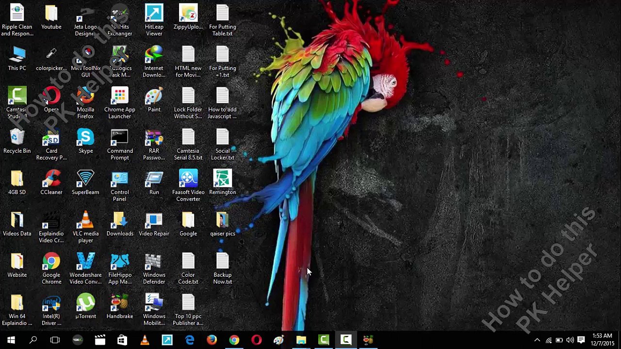Select the Camtesia Serial 8.5.txt file
This screenshot has height=349, width=621.
point(188,144)
